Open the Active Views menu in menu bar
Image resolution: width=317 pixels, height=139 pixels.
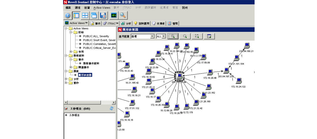point(102,8)
